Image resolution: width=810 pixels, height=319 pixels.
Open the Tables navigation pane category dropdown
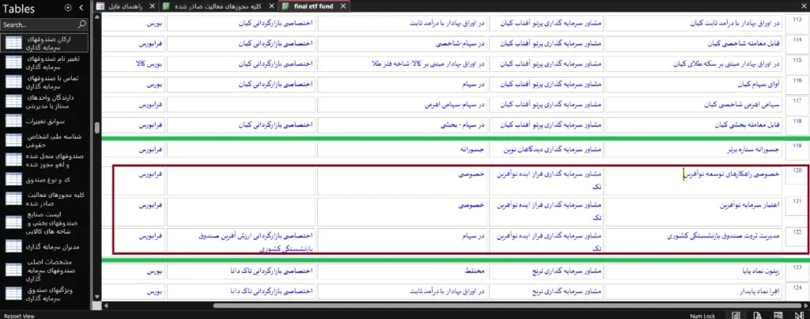pos(68,8)
